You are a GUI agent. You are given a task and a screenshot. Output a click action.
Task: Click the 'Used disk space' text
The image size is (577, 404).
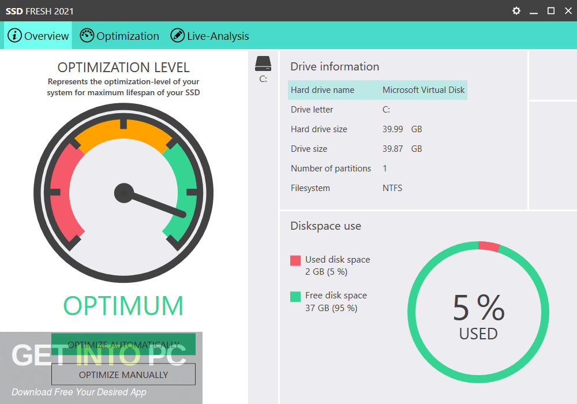tap(338, 259)
